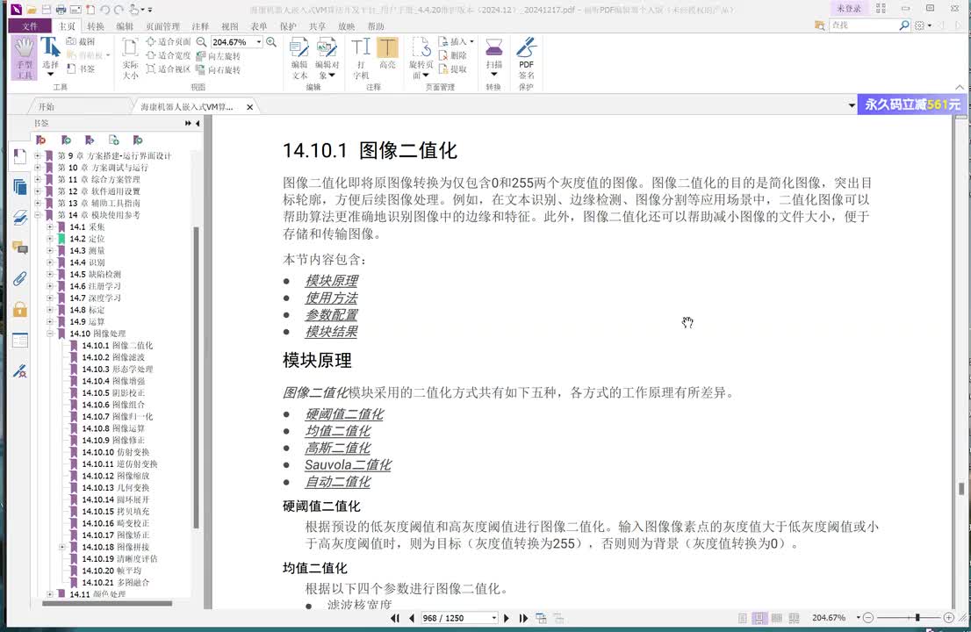Click Rotate Pages (旋转页面) button
The image size is (971, 632).
tap(421, 58)
